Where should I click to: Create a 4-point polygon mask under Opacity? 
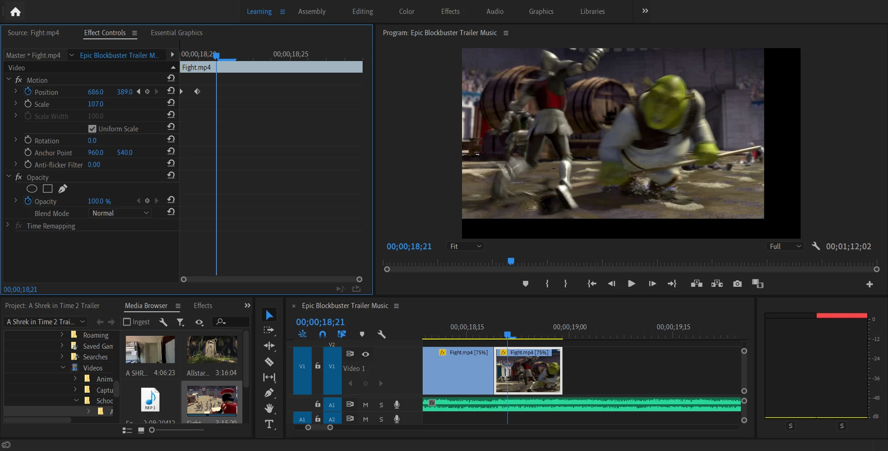click(48, 189)
